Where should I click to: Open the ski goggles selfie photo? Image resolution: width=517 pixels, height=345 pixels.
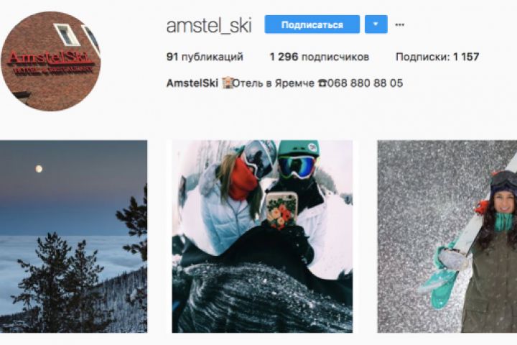(x=263, y=236)
